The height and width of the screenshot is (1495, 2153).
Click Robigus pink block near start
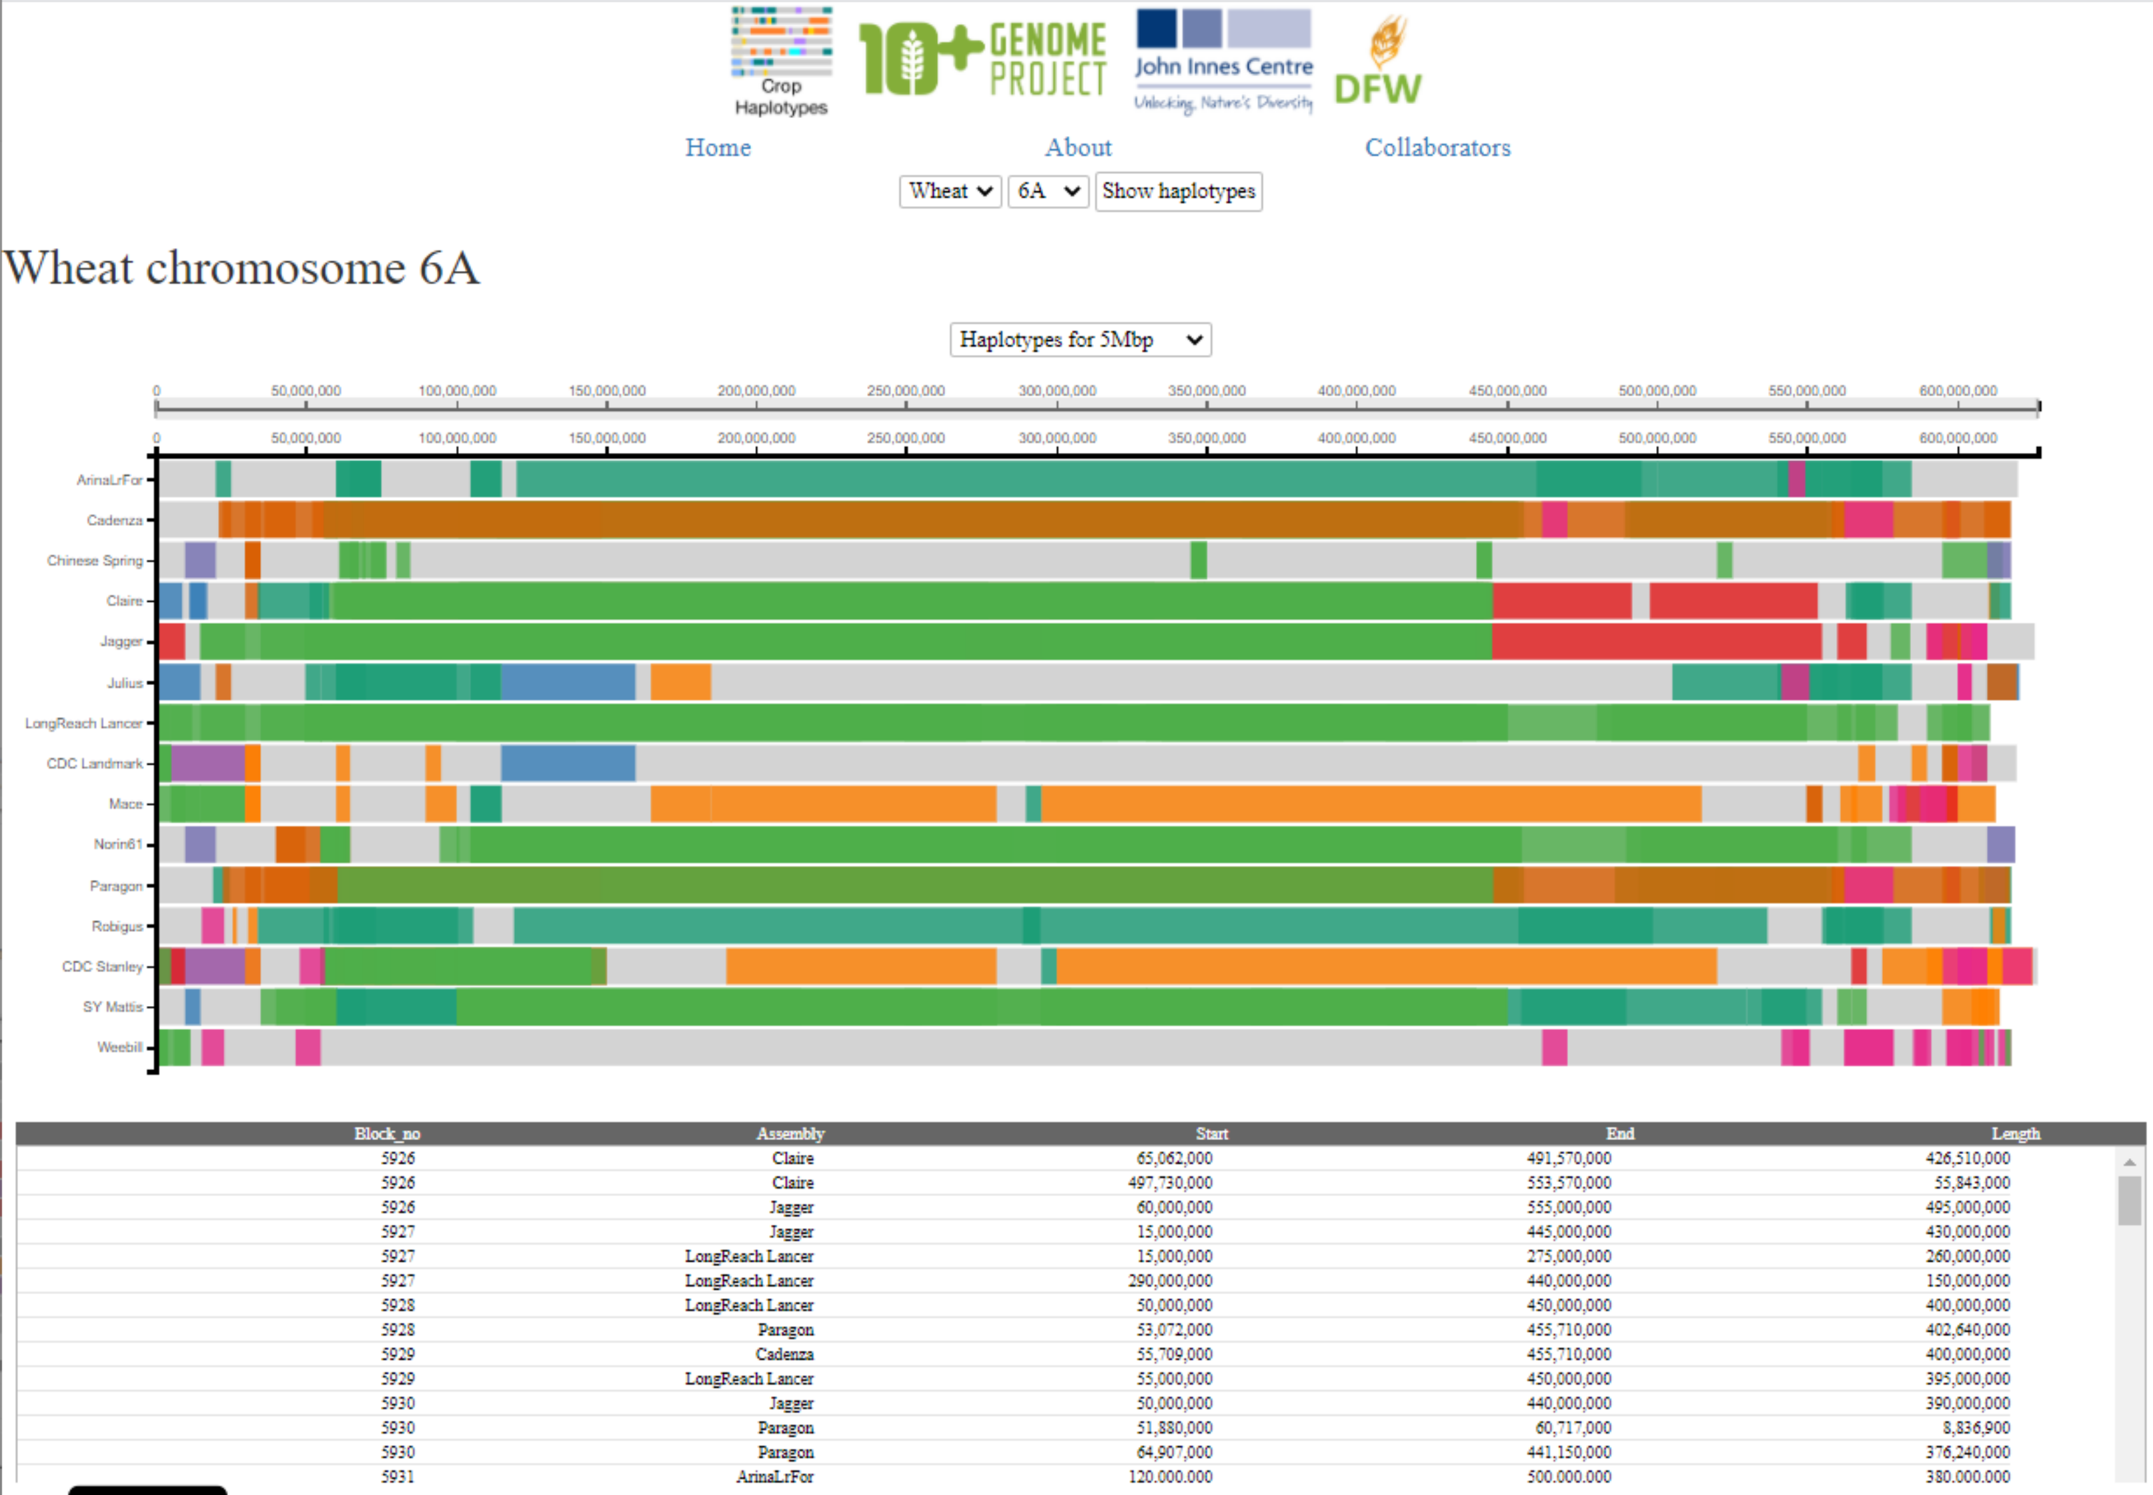coord(213,925)
